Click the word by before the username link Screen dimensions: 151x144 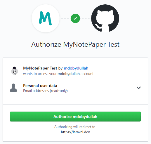pyautogui.click(x=60, y=68)
